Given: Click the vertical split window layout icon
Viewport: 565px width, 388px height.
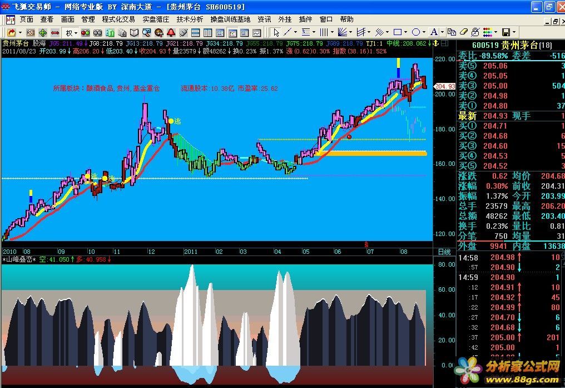Looking at the screenshot, I should pyautogui.click(x=207, y=32).
